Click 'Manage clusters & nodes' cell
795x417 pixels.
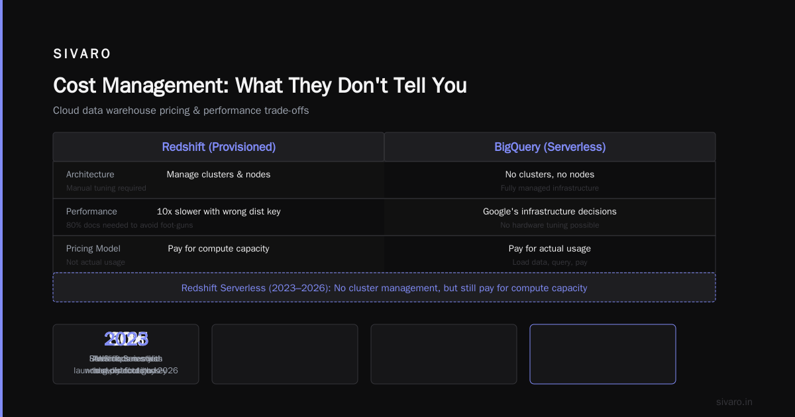point(219,175)
